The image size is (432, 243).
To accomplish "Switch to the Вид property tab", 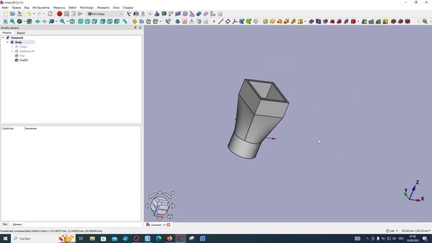I will [5, 224].
